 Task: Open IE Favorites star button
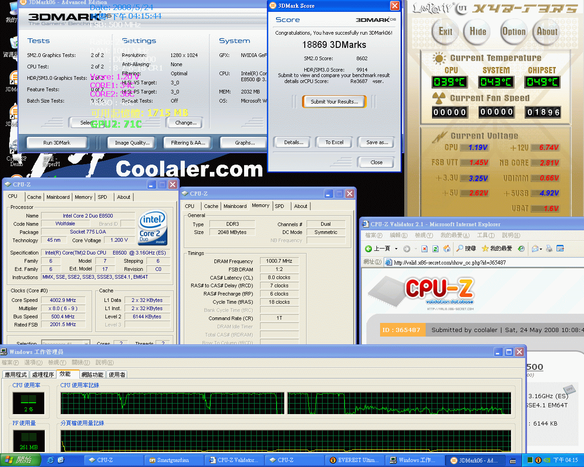coord(497,249)
